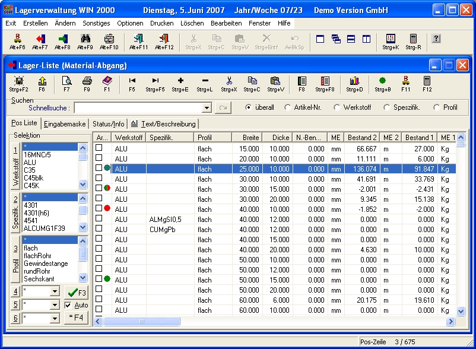Click the question mark help icon
Viewport: 476px width, 349px height.
436,39
